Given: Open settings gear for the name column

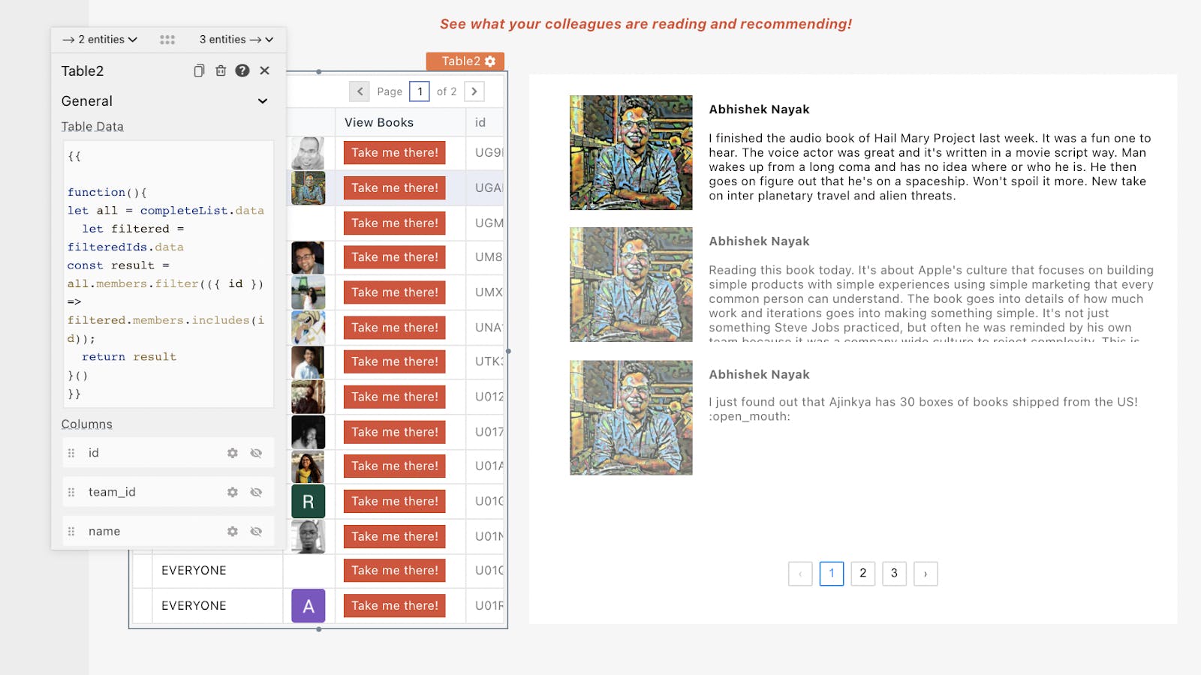Looking at the screenshot, I should (233, 531).
